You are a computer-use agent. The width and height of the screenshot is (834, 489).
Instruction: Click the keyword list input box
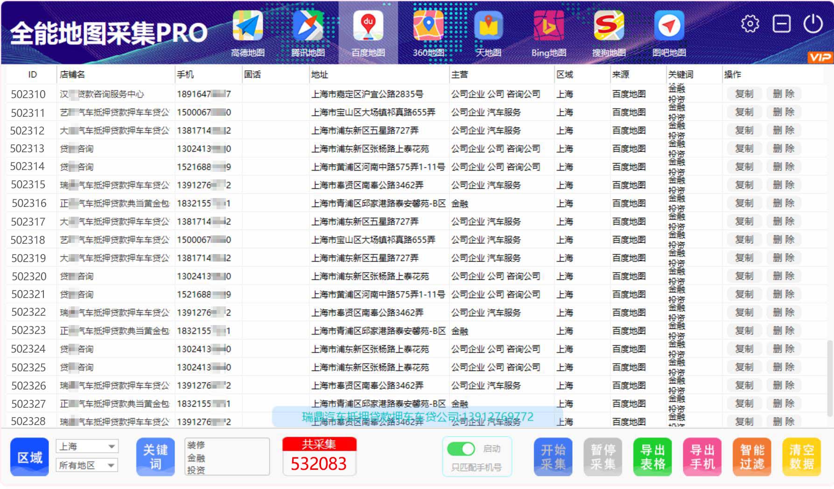pos(227,457)
